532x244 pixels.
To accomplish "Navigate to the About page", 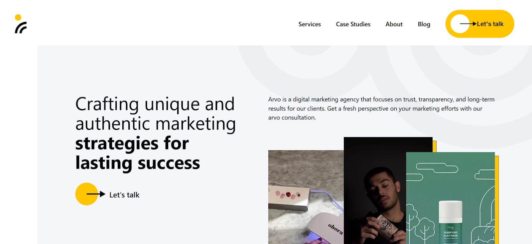I will [x=394, y=24].
